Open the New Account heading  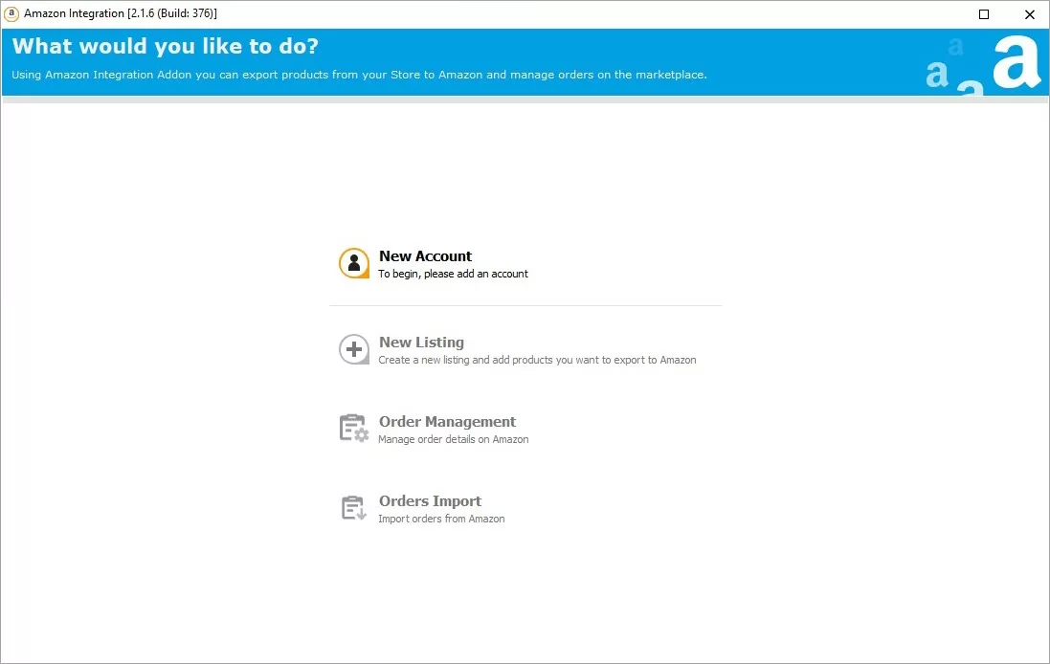pos(425,256)
